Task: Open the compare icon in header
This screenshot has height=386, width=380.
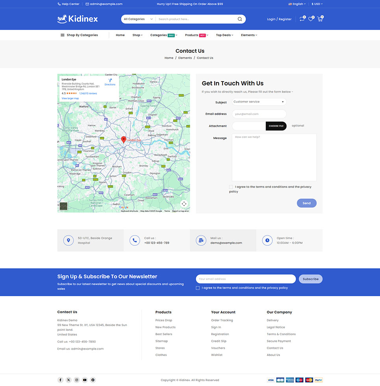Action: [x=302, y=19]
